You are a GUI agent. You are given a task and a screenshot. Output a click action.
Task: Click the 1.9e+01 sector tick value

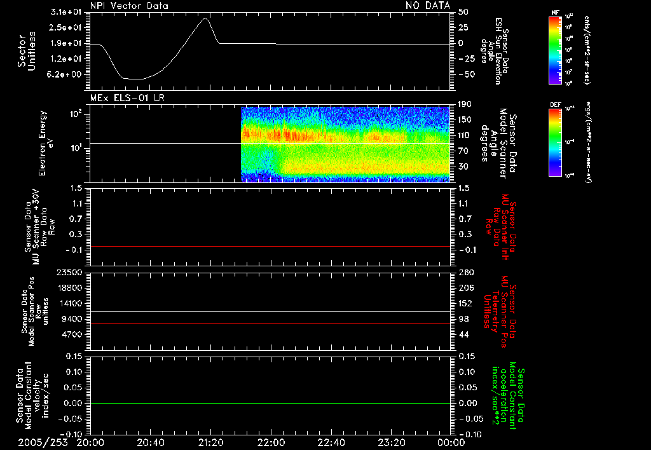click(x=66, y=43)
